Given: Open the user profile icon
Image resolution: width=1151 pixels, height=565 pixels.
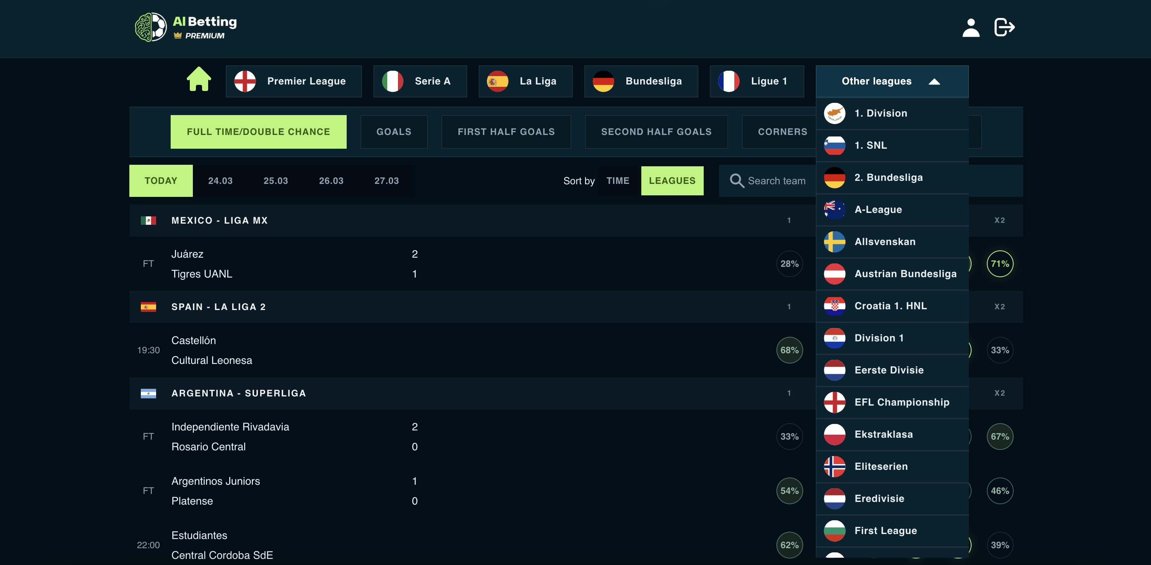Looking at the screenshot, I should pos(970,28).
